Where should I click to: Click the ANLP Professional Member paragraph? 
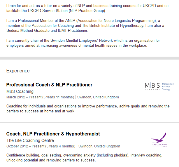pyautogui.click(x=85, y=26)
